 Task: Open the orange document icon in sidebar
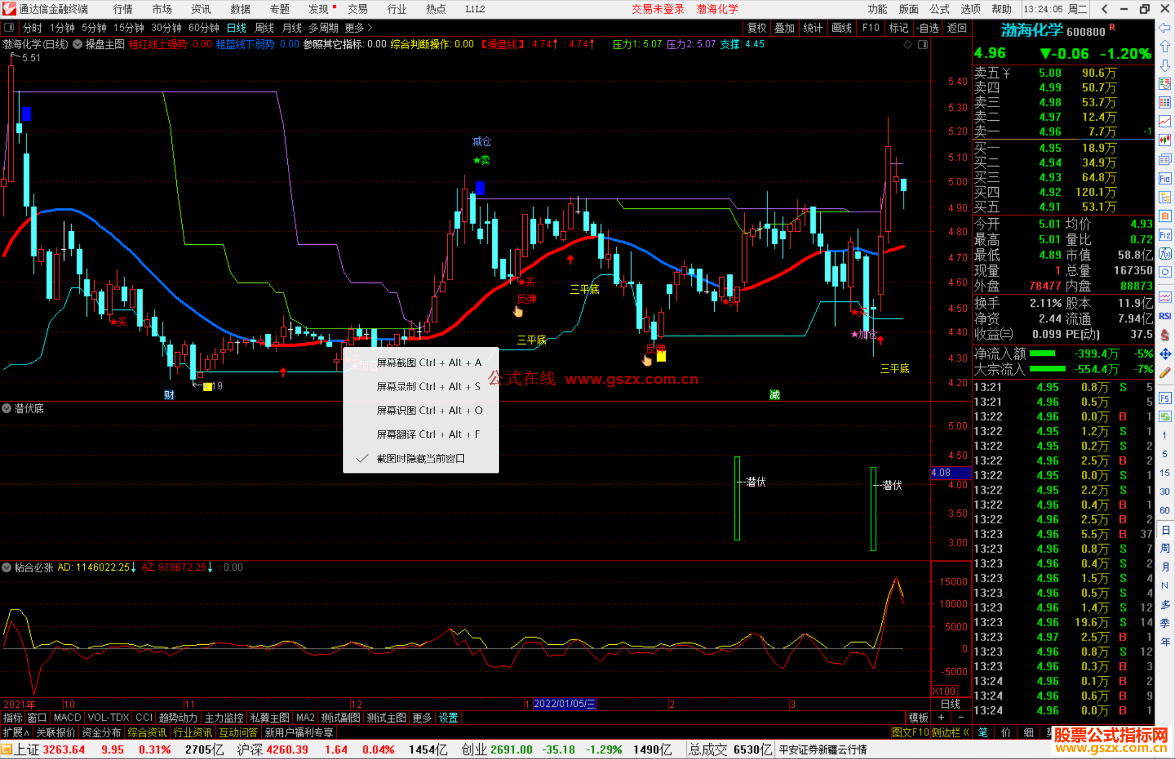click(1165, 216)
